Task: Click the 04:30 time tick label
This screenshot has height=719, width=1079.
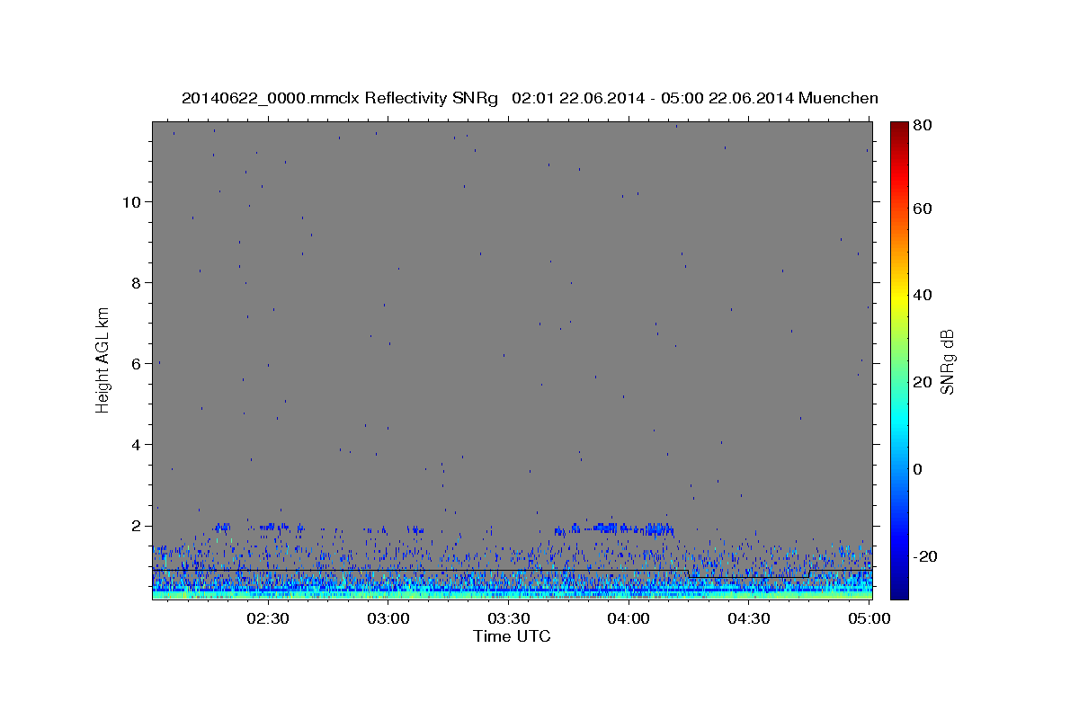Action: pyautogui.click(x=748, y=618)
